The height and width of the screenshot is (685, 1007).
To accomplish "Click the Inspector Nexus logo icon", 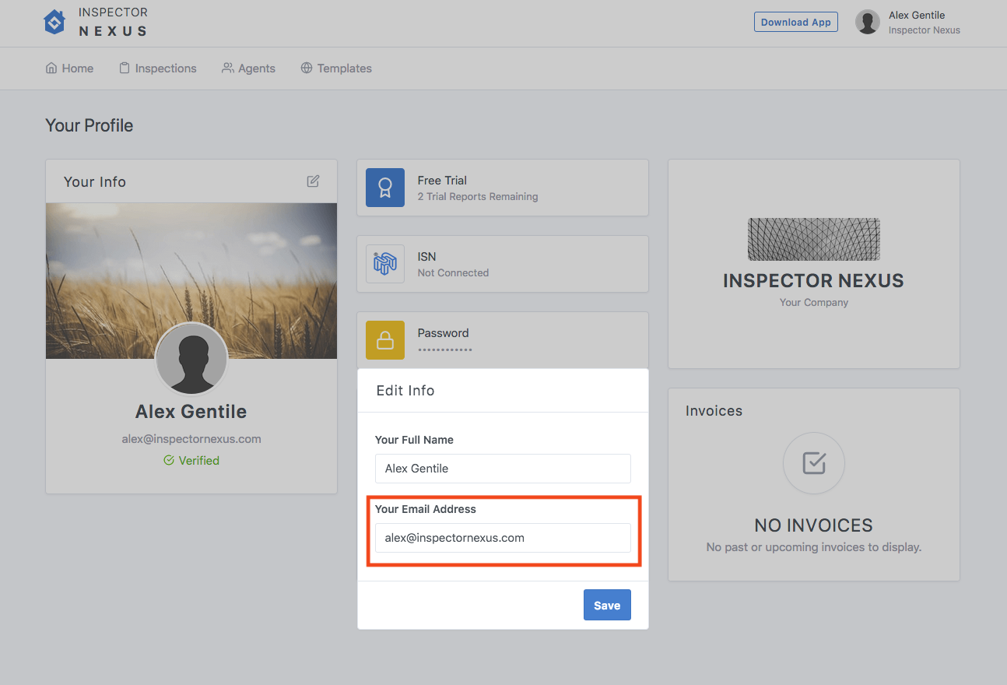I will 54,22.
